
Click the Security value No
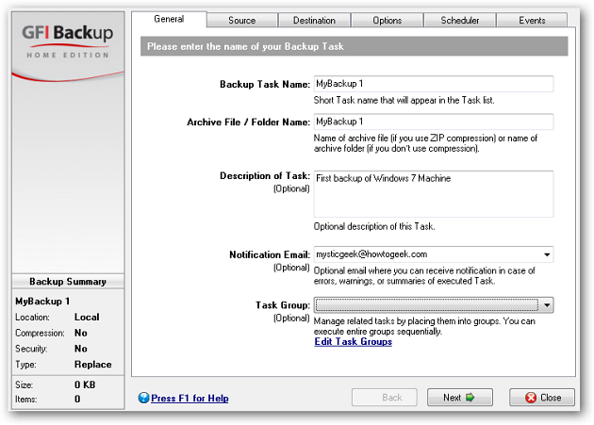tap(81, 349)
